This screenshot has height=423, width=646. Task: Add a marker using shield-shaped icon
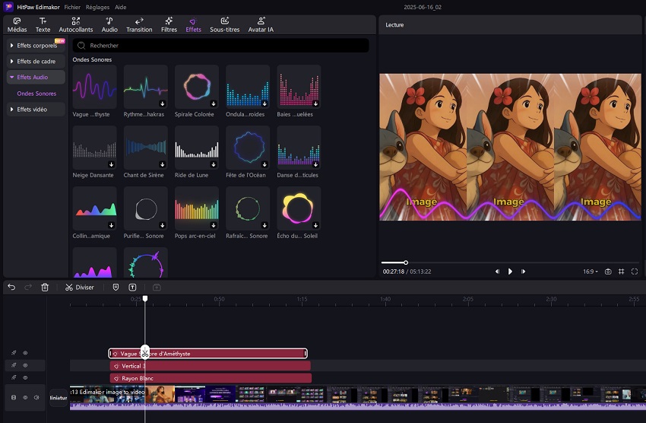116,287
